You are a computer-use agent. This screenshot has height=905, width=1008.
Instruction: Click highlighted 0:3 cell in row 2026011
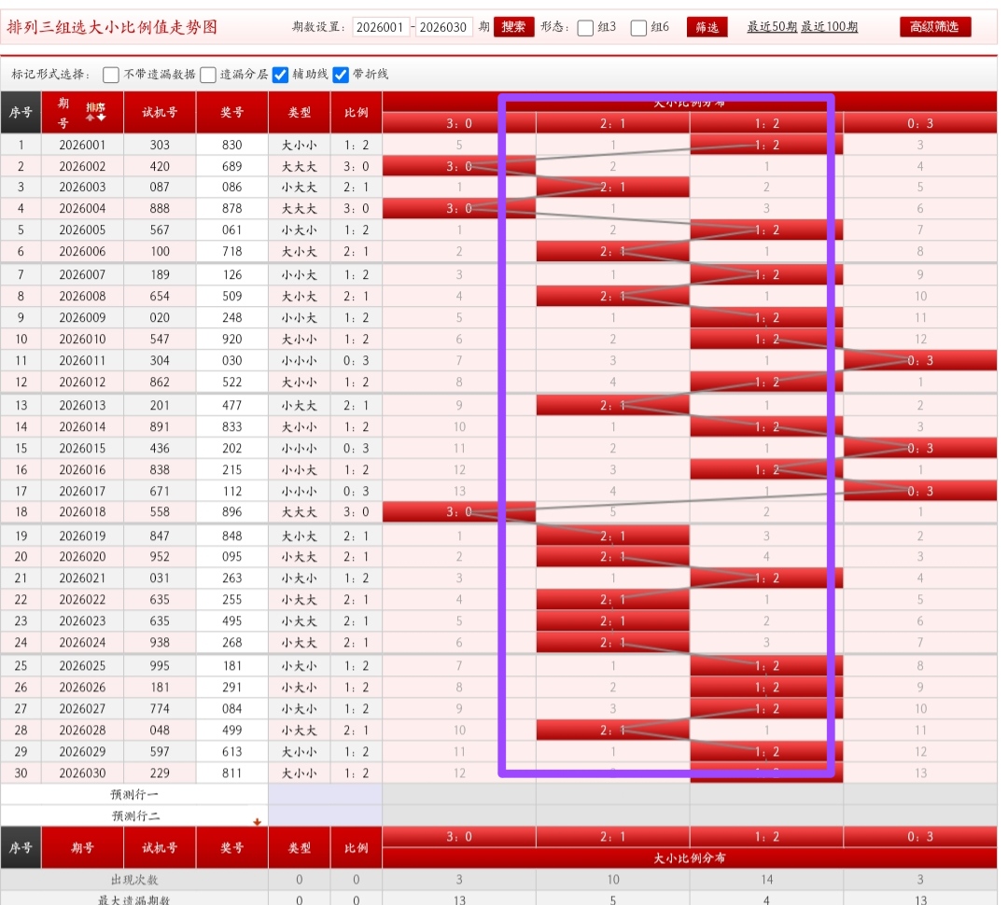click(x=919, y=361)
